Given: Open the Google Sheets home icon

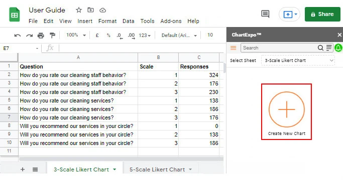Looking at the screenshot, I should [15, 15].
